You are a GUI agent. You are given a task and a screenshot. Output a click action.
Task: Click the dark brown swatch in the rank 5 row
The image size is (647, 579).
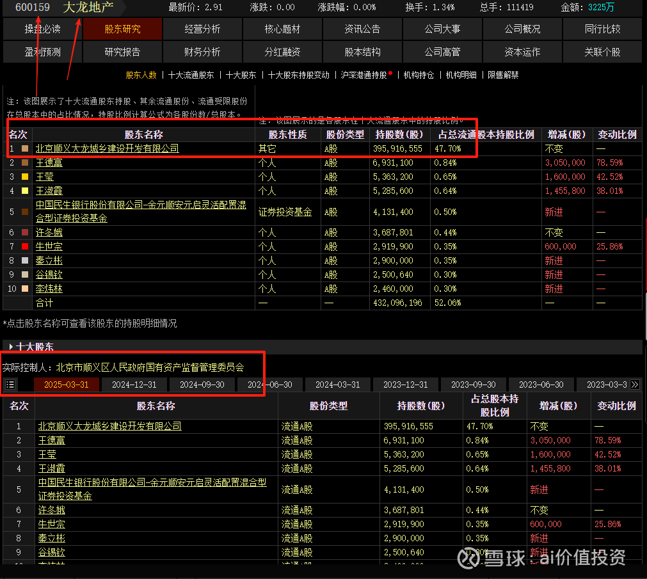click(x=25, y=212)
